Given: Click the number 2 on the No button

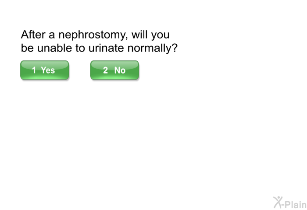Looking at the screenshot, I should [105, 70].
